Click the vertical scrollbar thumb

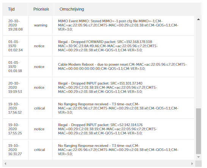click(x=198, y=131)
